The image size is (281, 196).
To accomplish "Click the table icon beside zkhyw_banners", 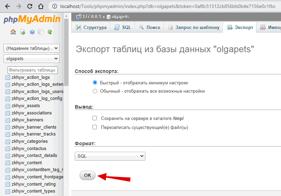I will tap(8, 120).
